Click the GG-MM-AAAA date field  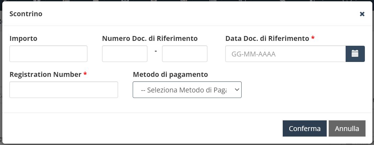286,54
